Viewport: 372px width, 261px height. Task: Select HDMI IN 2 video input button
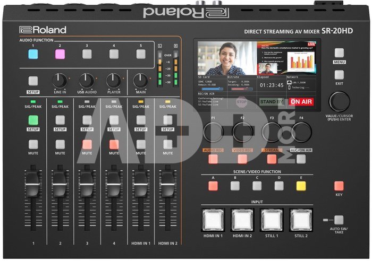click(242, 220)
